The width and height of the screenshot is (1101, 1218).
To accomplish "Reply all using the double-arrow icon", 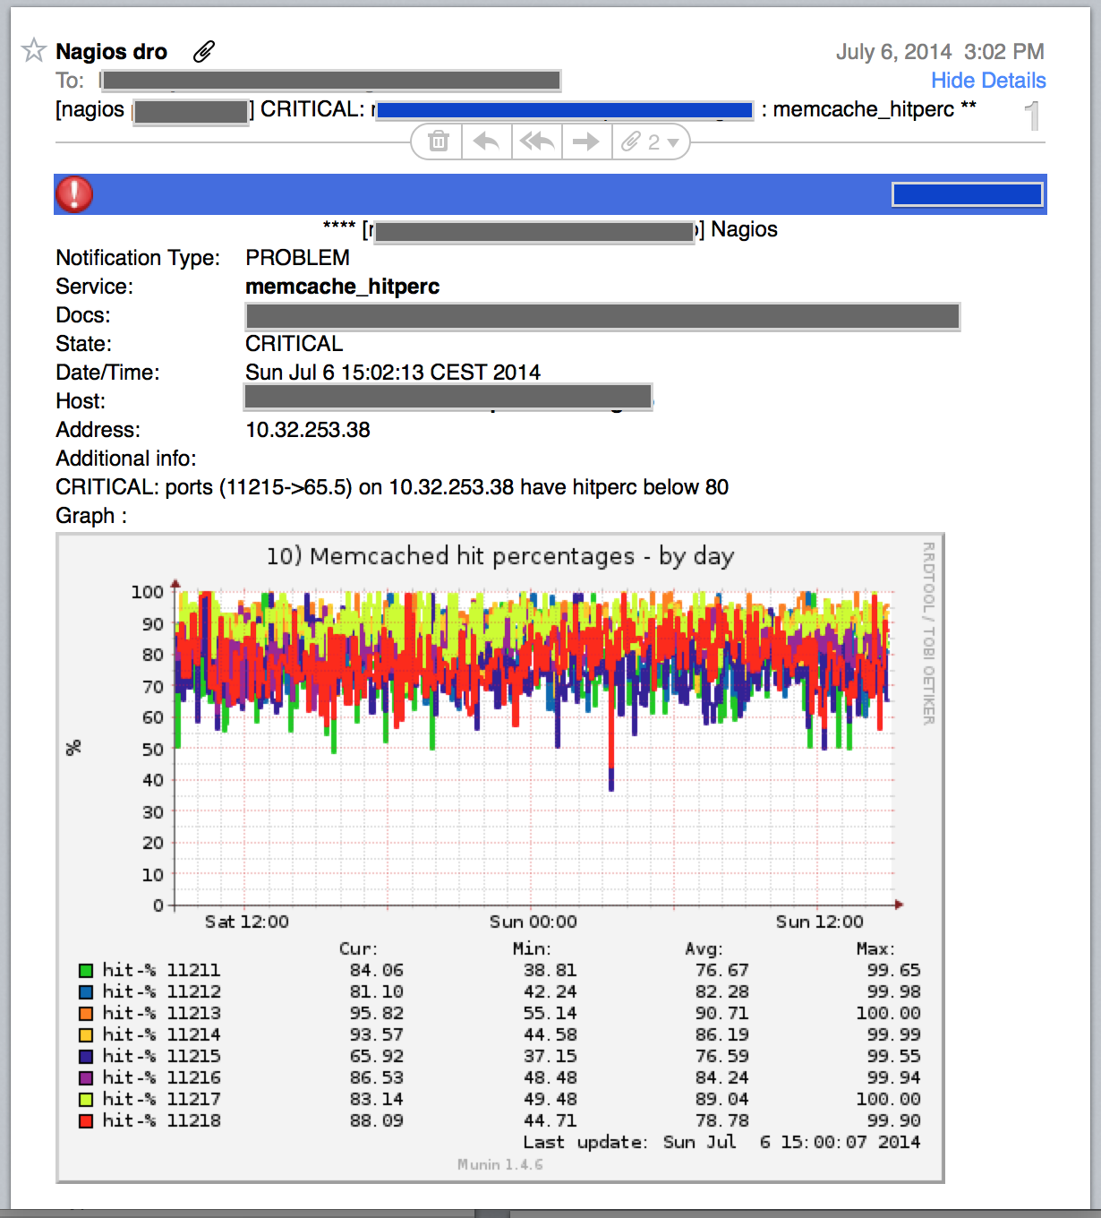I will pyautogui.click(x=536, y=142).
